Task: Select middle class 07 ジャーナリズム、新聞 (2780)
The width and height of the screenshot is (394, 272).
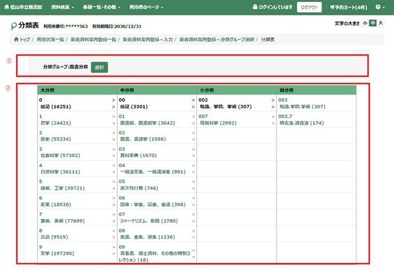Action: coord(157,218)
